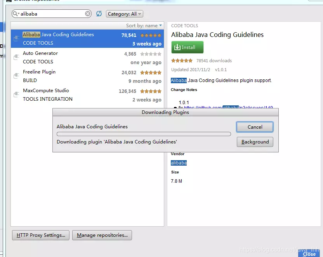Click plugin icon beside Alibaba Java Coding Guidelines
The width and height of the screenshot is (323, 257).
(16, 38)
